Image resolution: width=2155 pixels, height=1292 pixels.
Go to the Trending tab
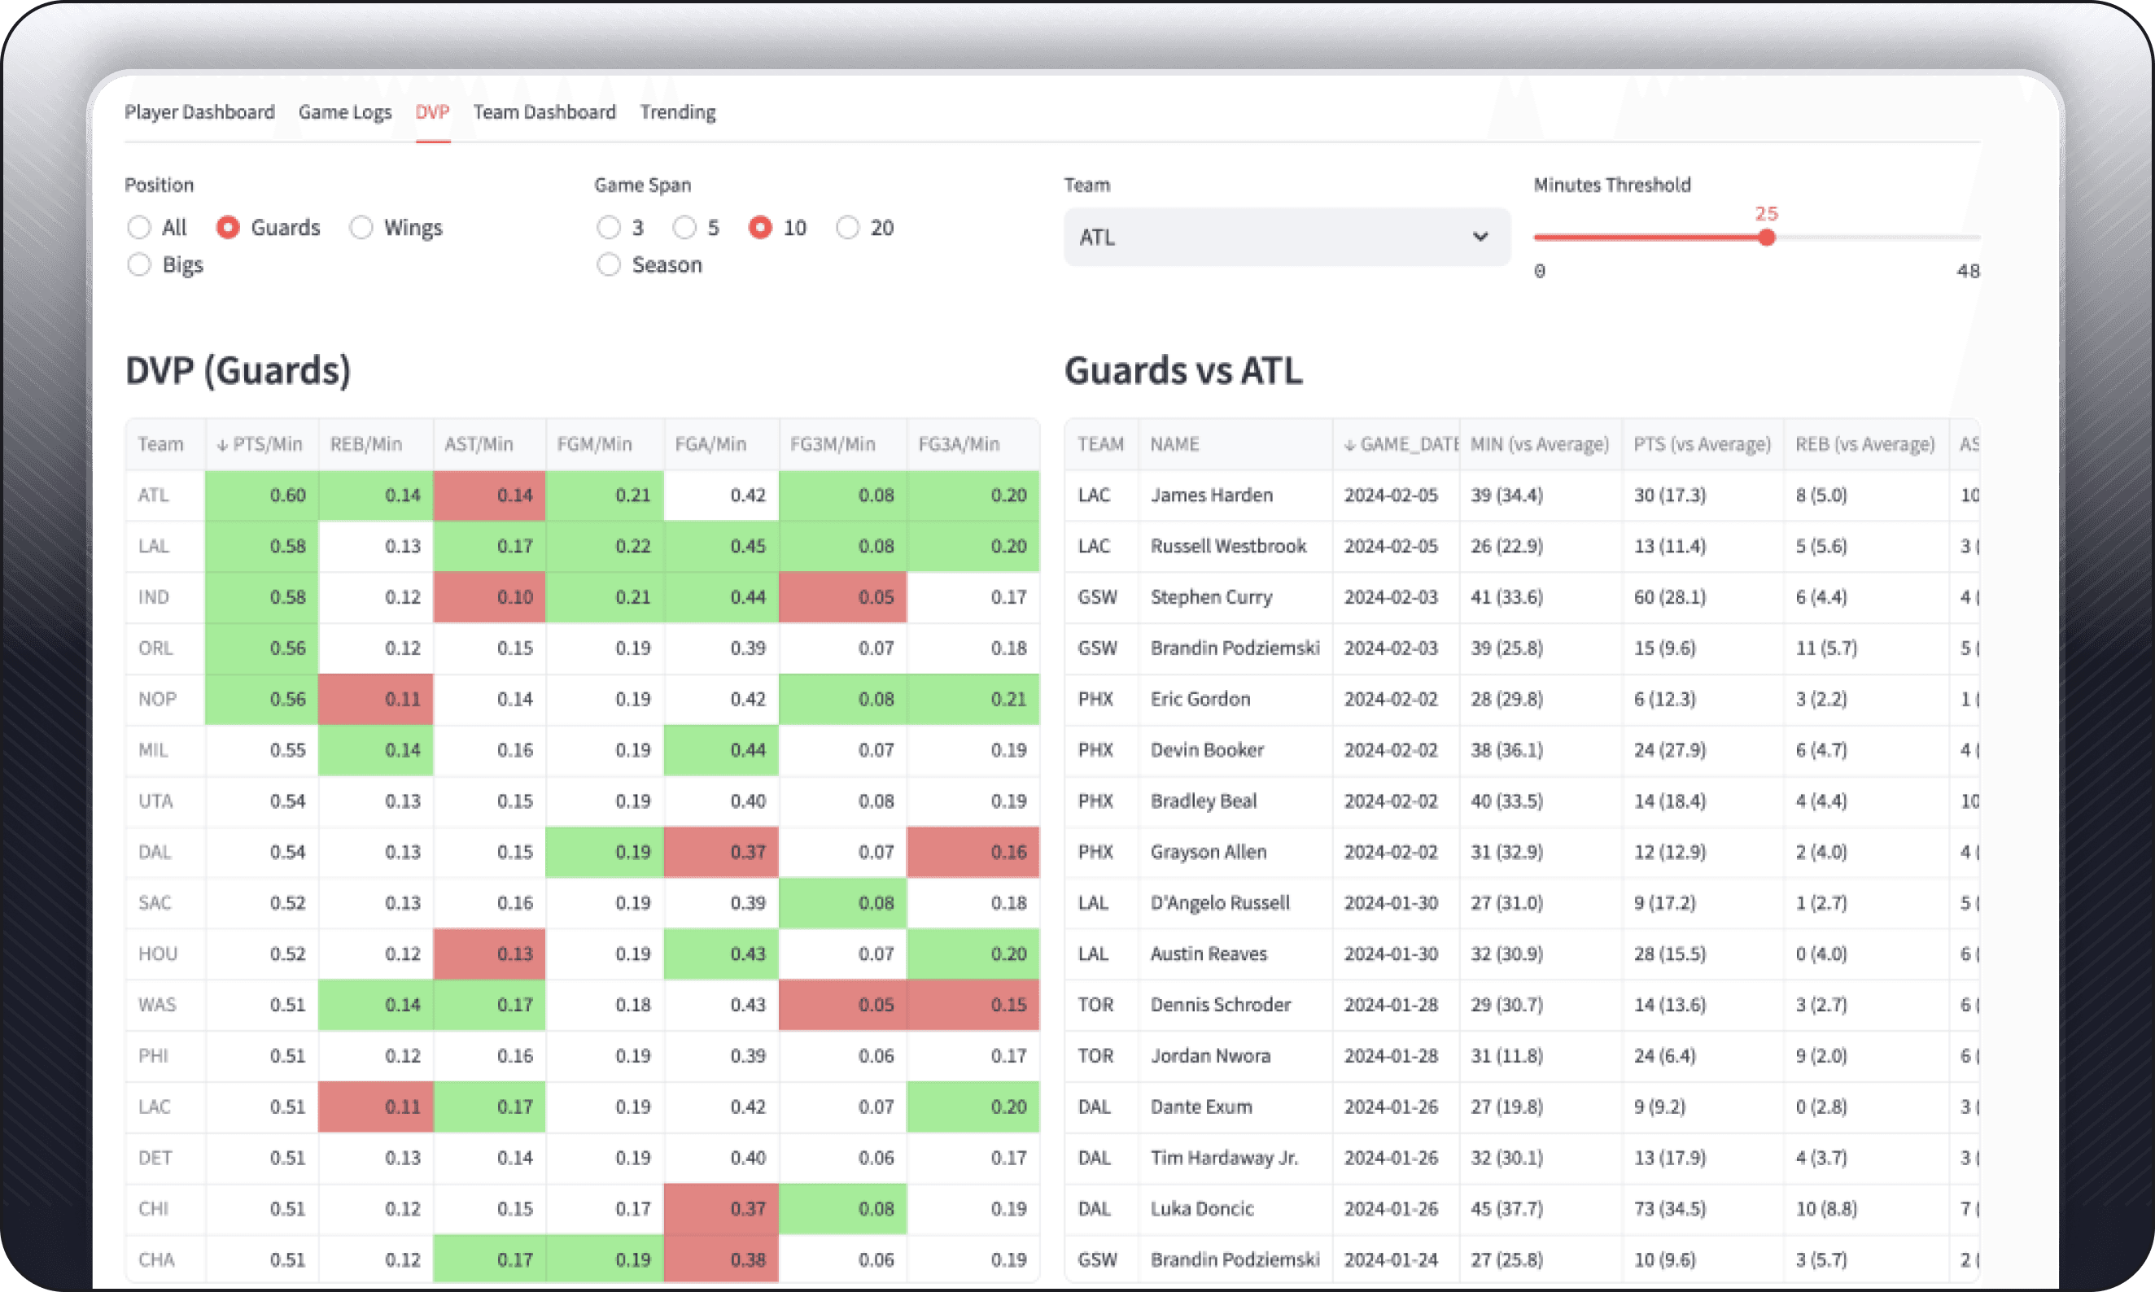pyautogui.click(x=677, y=112)
